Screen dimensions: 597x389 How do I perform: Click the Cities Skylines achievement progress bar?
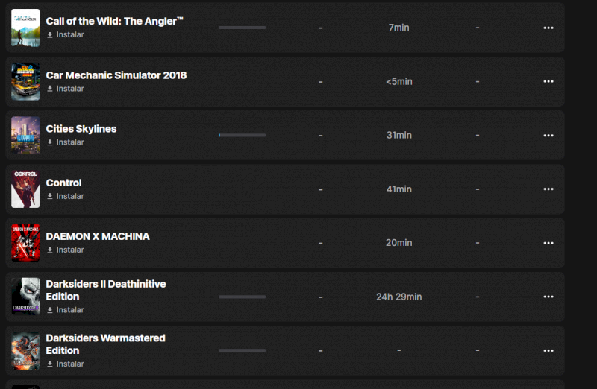pyautogui.click(x=242, y=135)
